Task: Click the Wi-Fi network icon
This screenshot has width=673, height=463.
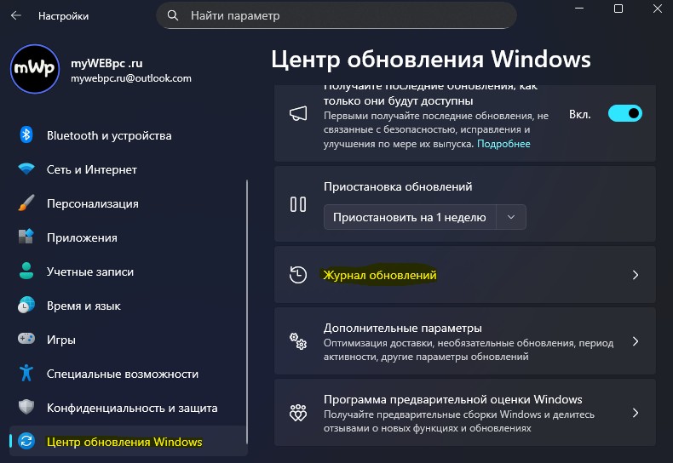Action: (26, 169)
